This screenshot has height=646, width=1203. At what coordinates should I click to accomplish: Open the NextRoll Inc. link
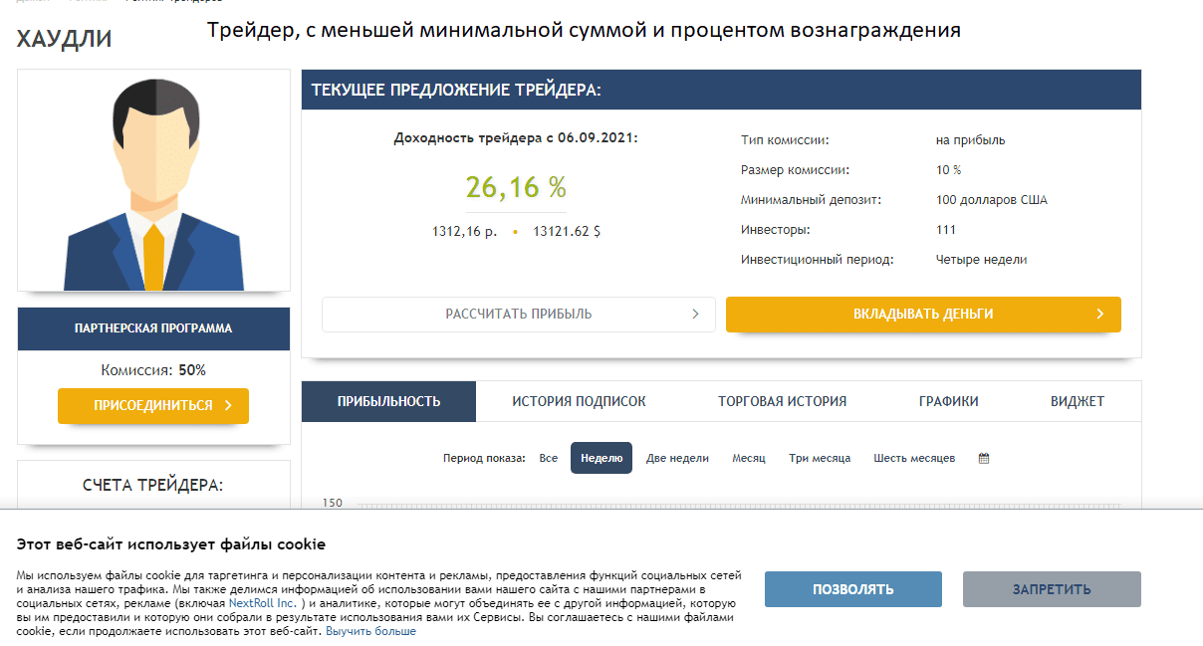point(262,603)
